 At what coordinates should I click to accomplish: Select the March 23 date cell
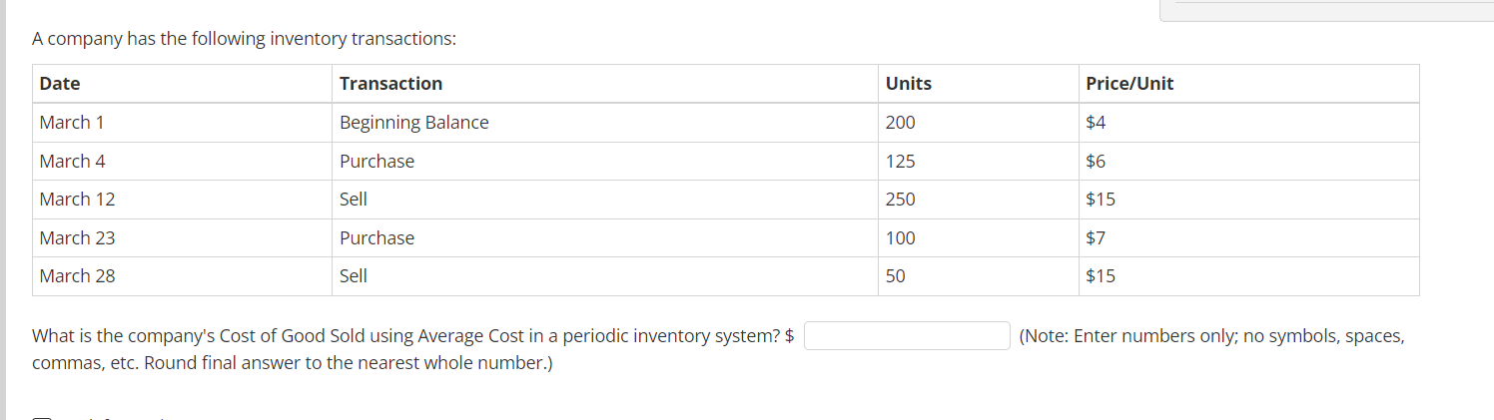coord(182,238)
